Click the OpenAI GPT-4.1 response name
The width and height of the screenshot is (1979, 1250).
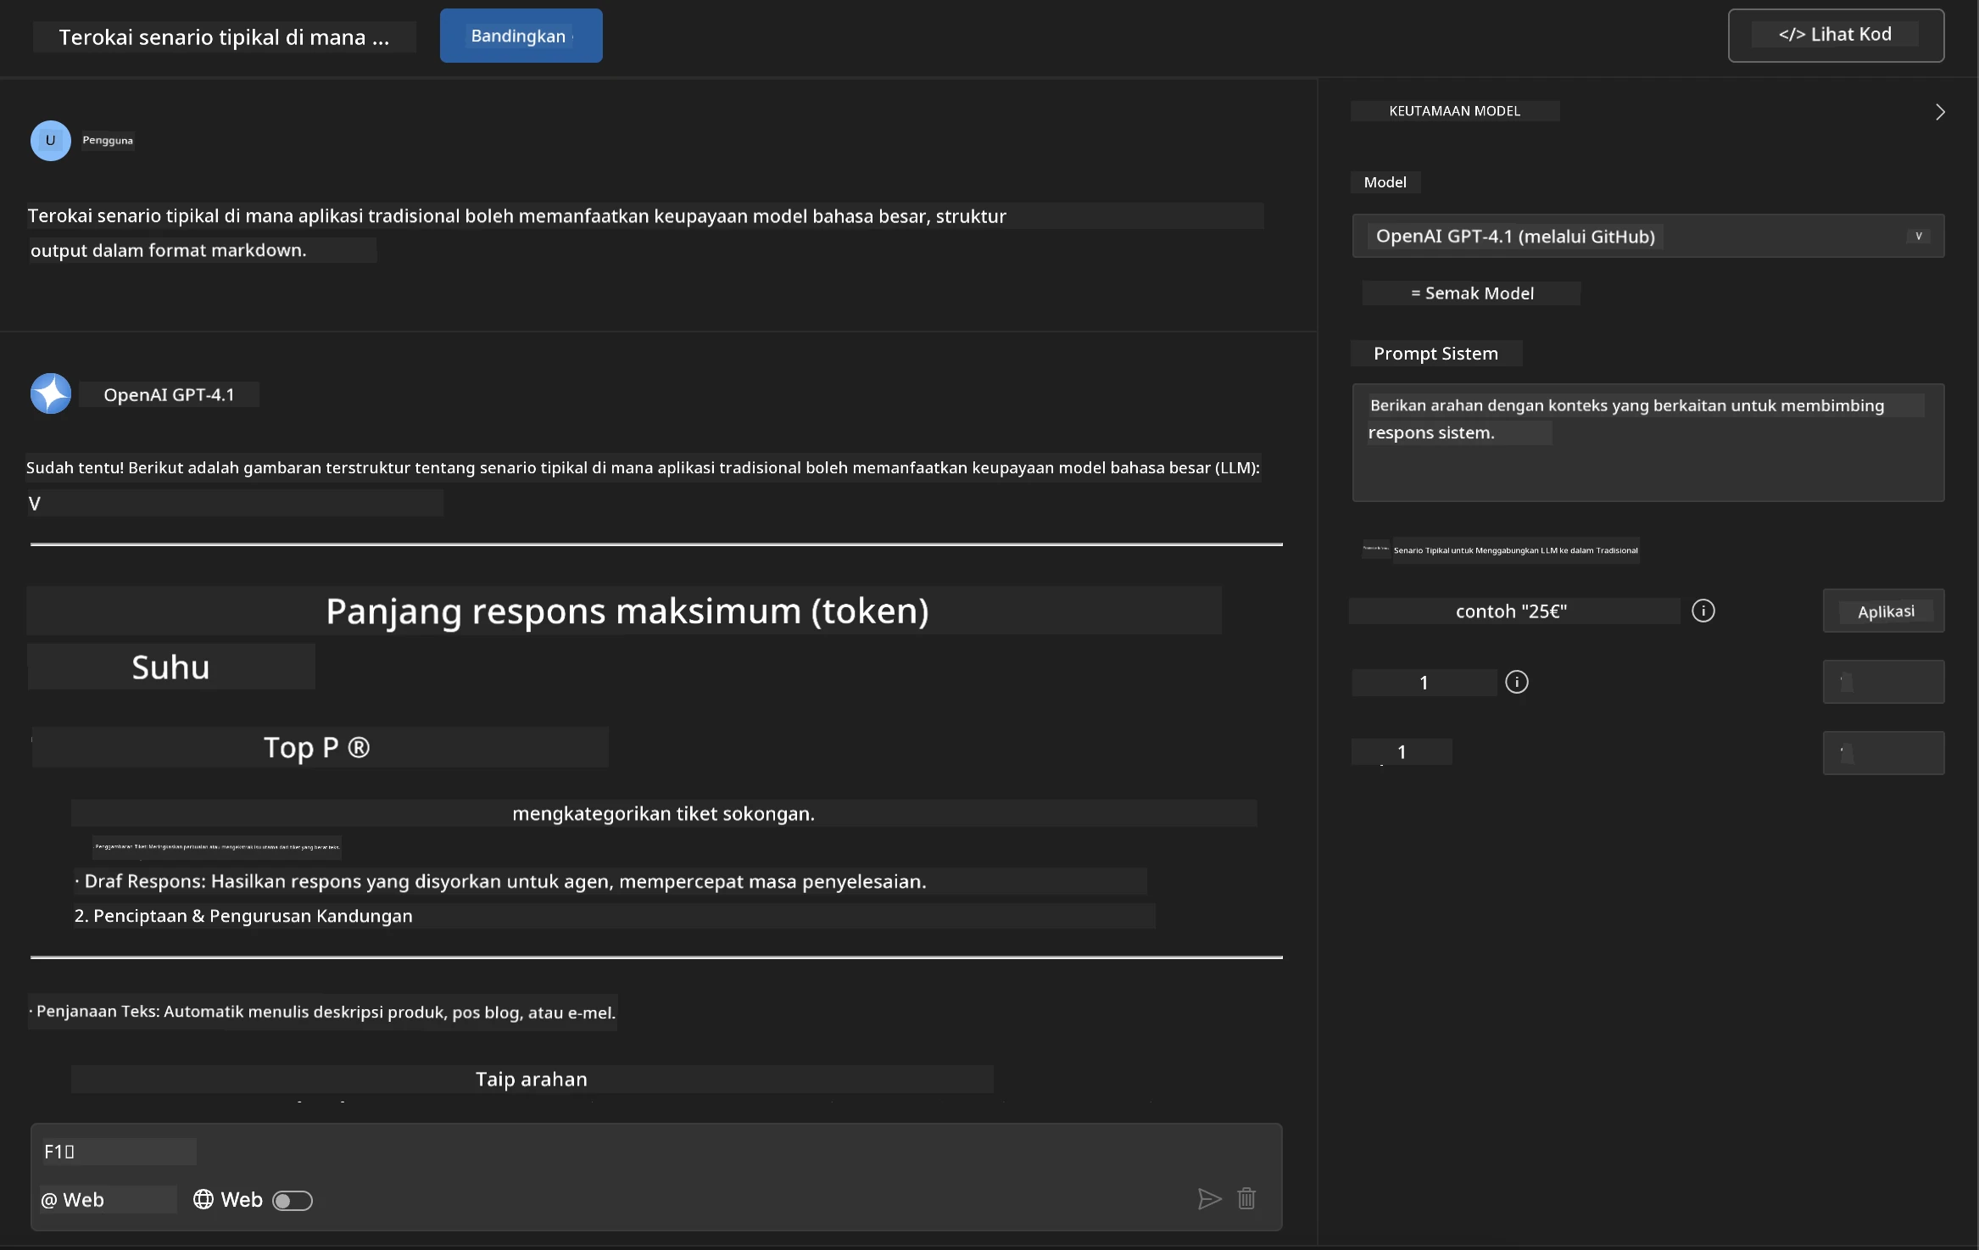point(169,395)
